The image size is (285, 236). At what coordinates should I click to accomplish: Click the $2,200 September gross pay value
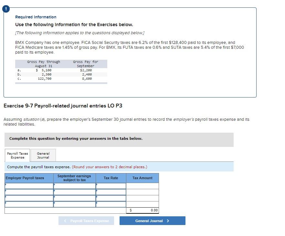pyautogui.click(x=86, y=70)
